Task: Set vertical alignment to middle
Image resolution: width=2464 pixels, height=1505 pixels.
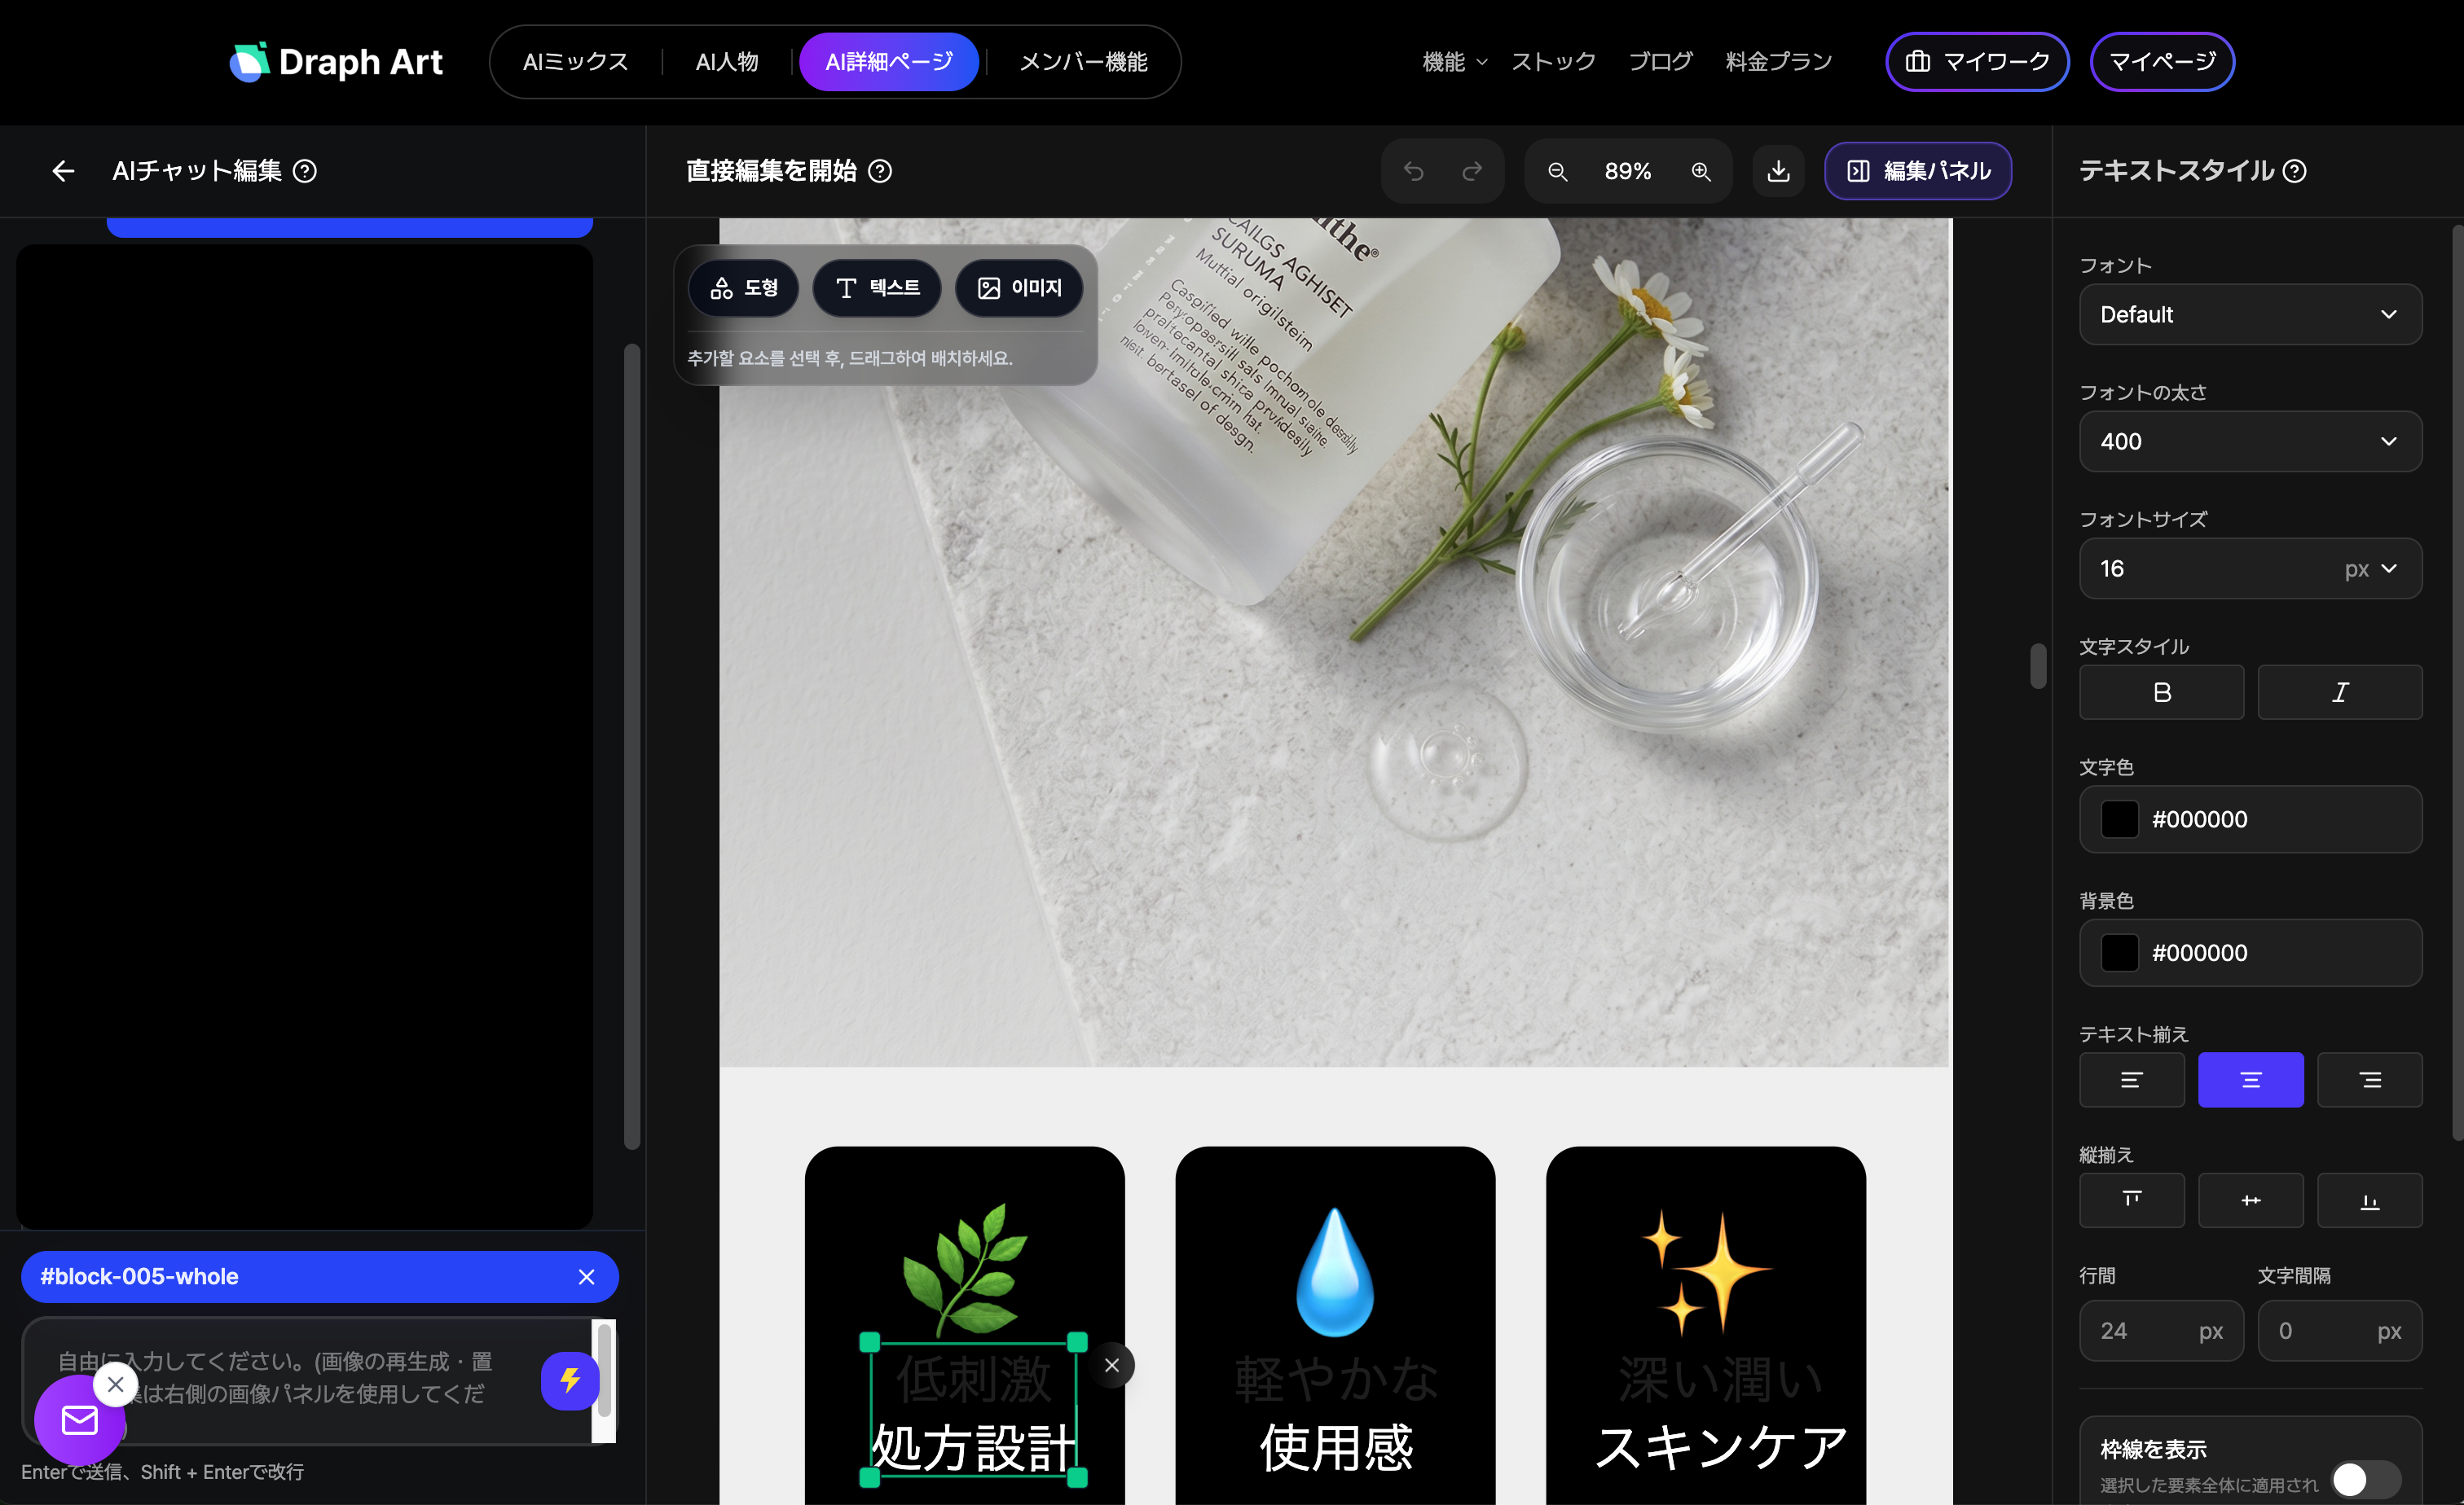Action: [x=2251, y=1200]
